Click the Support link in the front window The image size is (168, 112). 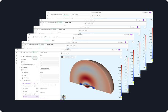(x=115, y=50)
